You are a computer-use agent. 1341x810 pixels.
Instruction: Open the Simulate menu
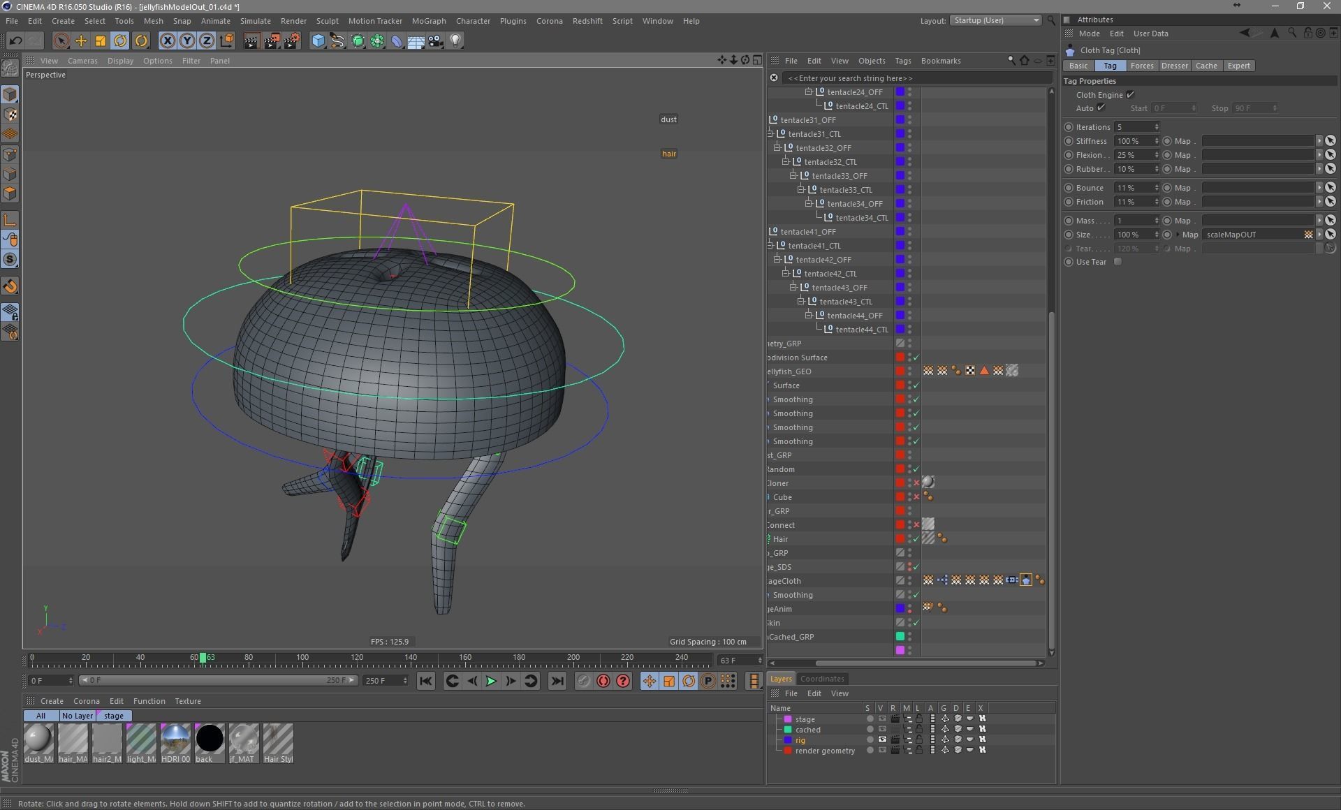coord(256,21)
